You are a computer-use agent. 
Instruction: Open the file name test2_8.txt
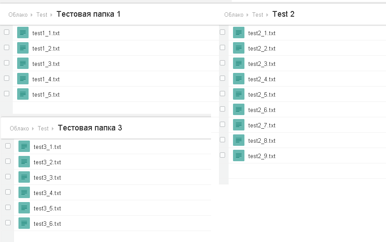(x=262, y=141)
